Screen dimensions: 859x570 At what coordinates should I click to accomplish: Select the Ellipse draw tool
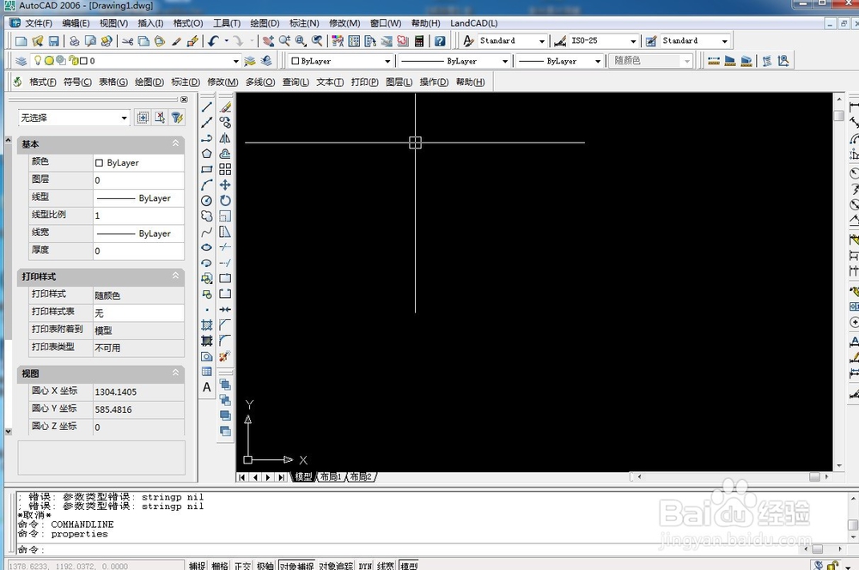(206, 247)
